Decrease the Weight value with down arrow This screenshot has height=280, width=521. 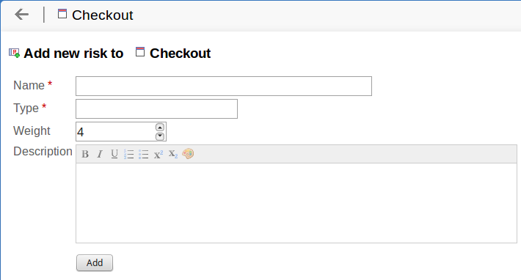160,136
